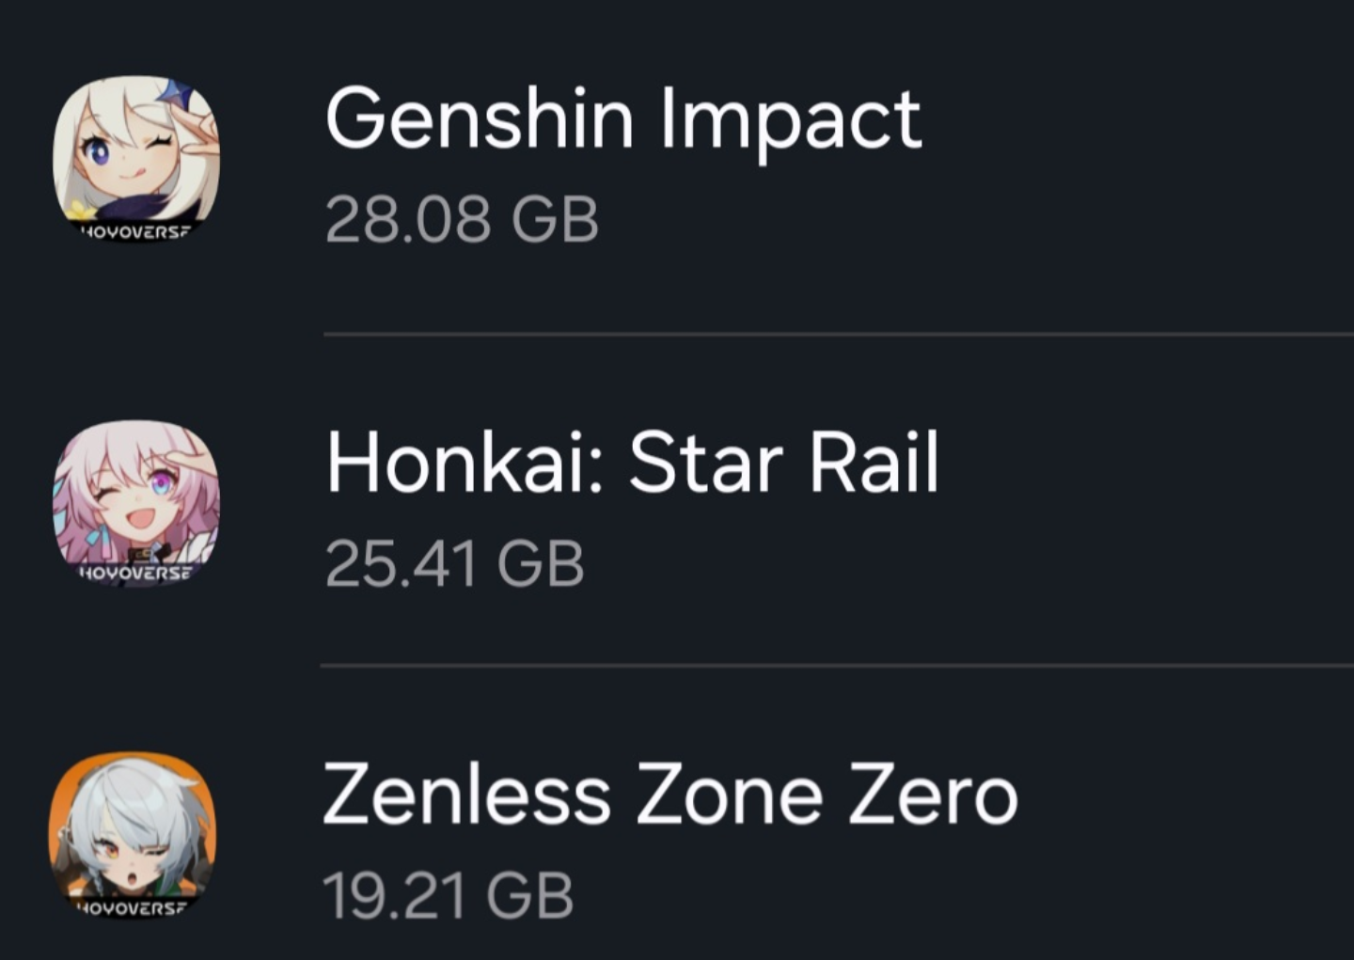The height and width of the screenshot is (960, 1354).
Task: Click the word "Zenless" in third title
Action: click(466, 795)
